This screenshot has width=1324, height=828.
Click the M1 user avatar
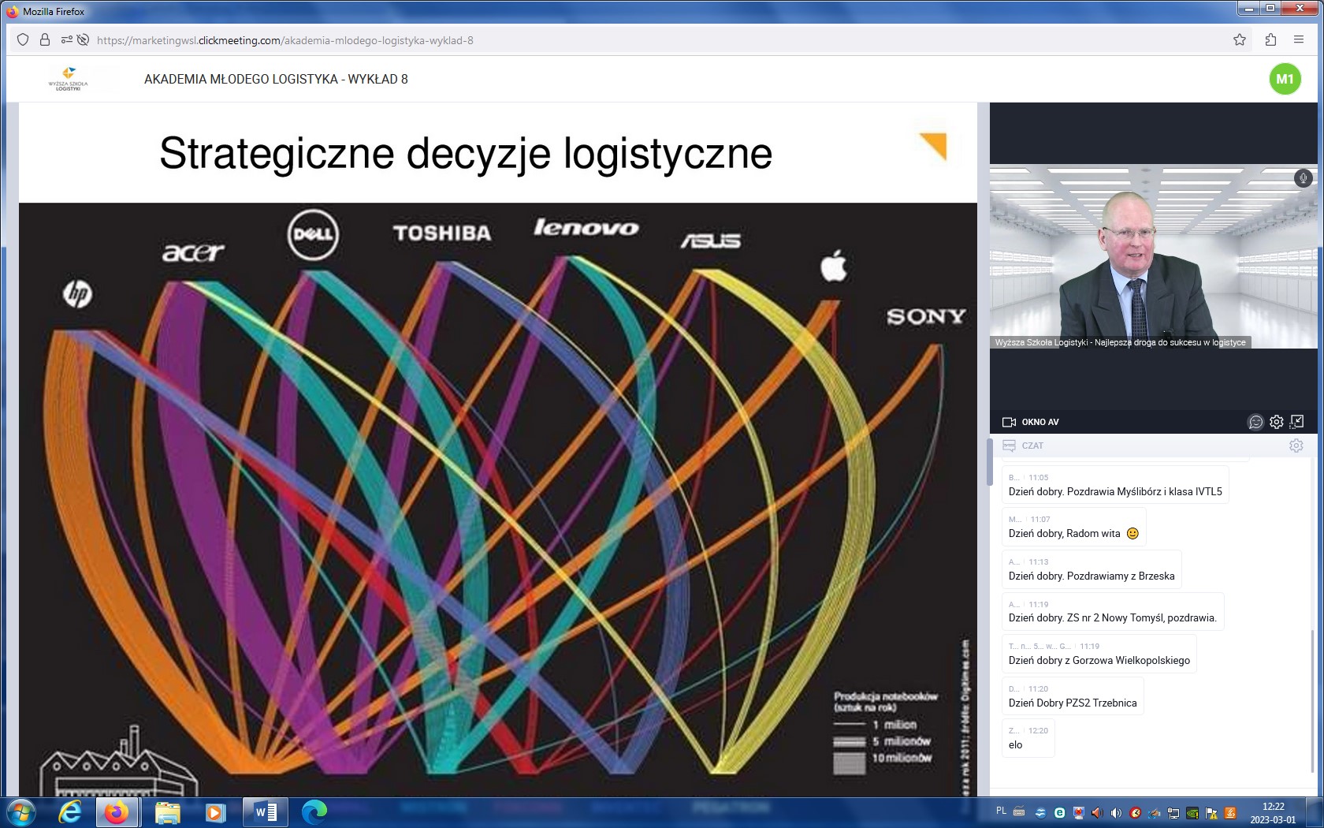pos(1285,79)
